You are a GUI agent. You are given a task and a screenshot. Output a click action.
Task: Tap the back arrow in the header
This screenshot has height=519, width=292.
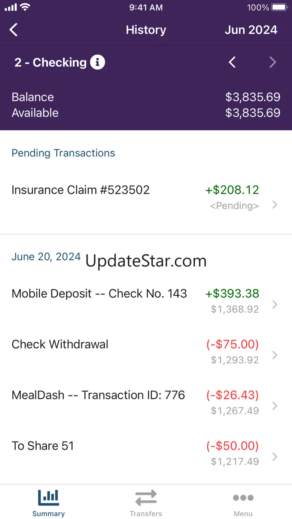14,30
